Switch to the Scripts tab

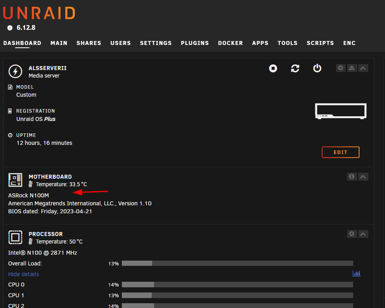pyautogui.click(x=321, y=43)
